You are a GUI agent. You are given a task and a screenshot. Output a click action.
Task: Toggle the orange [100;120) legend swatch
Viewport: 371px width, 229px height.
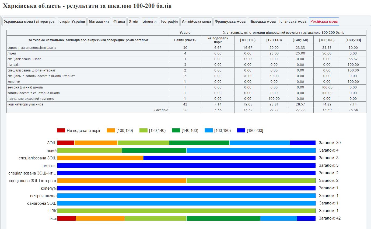(111, 131)
